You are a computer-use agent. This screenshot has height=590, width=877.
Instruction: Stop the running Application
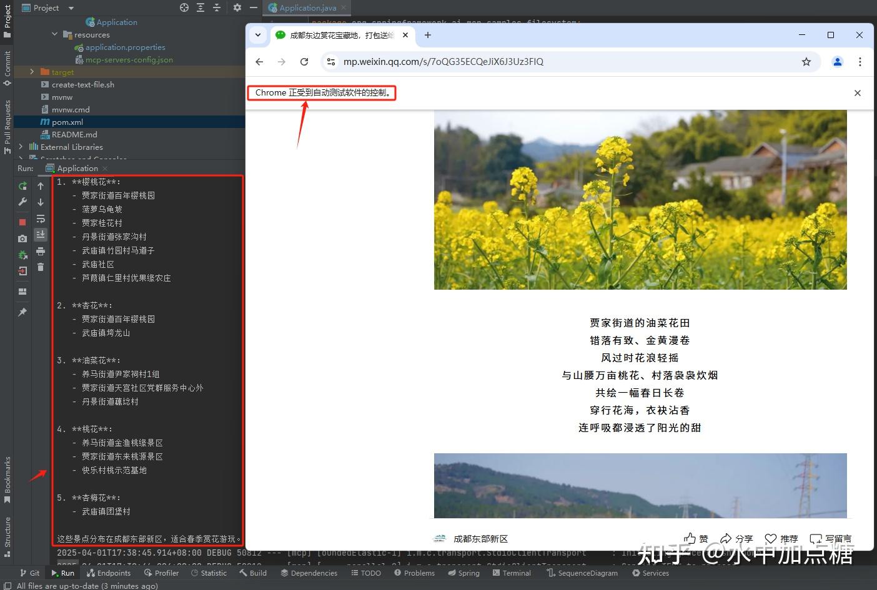pyautogui.click(x=22, y=222)
